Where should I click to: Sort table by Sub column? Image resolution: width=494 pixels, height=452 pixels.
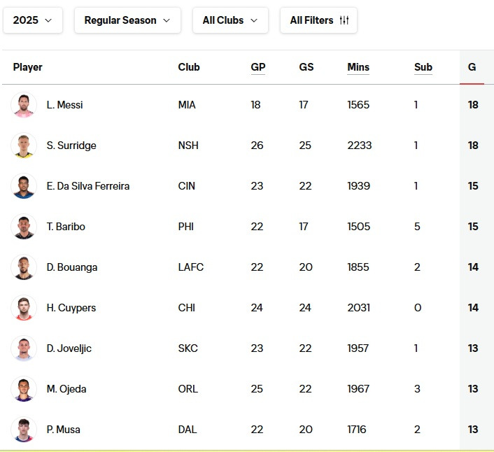point(423,67)
